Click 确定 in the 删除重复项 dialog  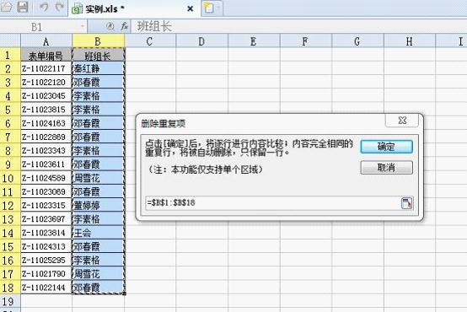pyautogui.click(x=386, y=147)
